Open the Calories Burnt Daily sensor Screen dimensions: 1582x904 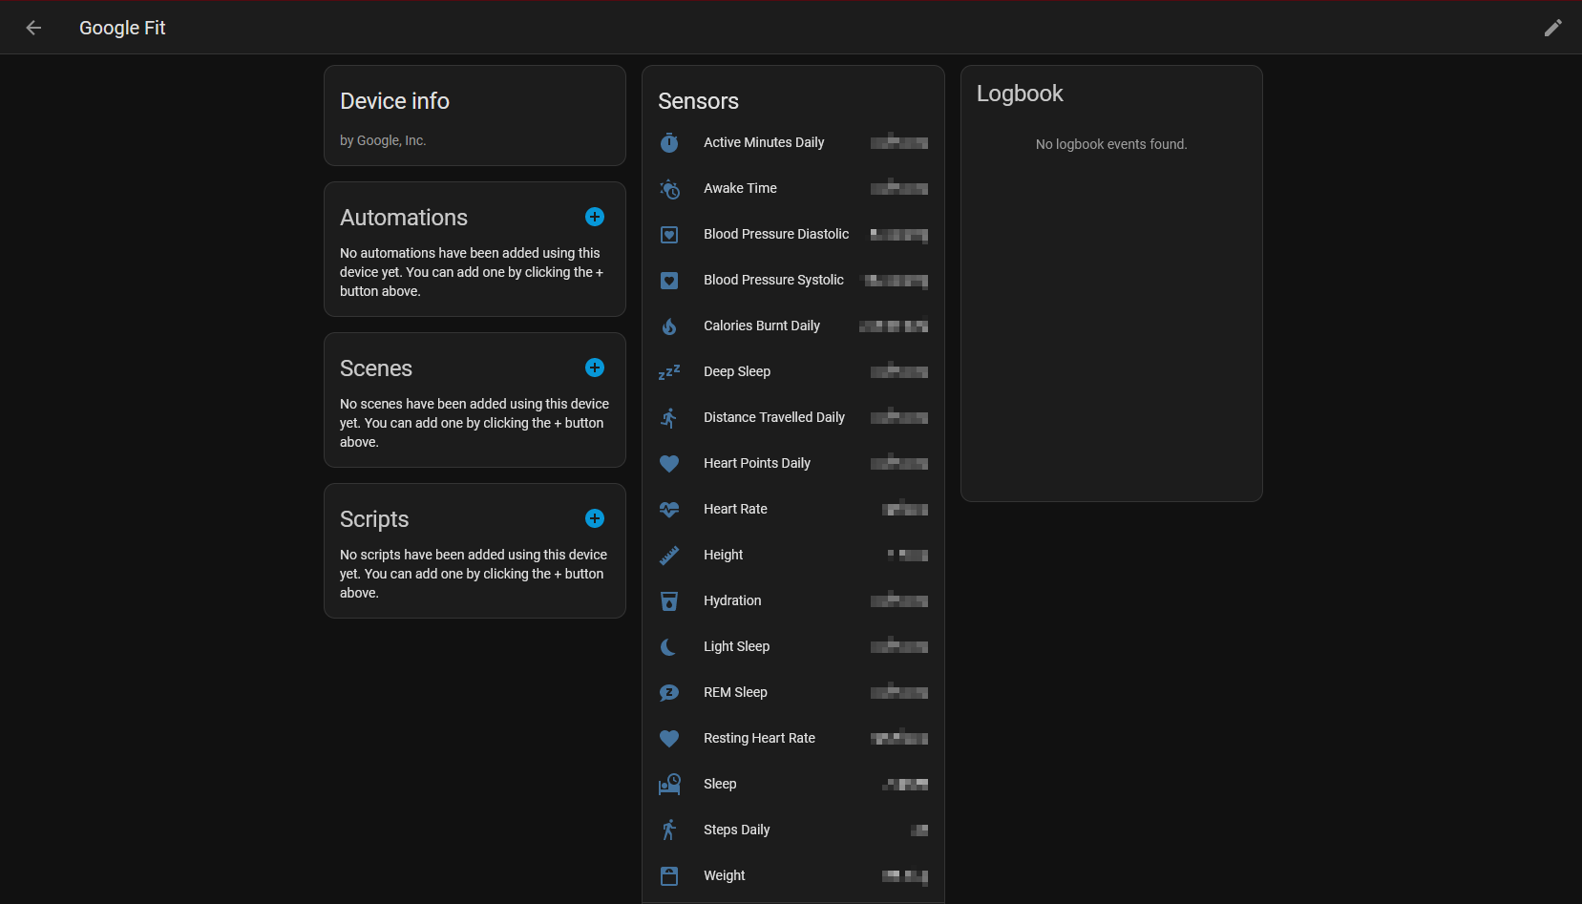click(x=793, y=326)
